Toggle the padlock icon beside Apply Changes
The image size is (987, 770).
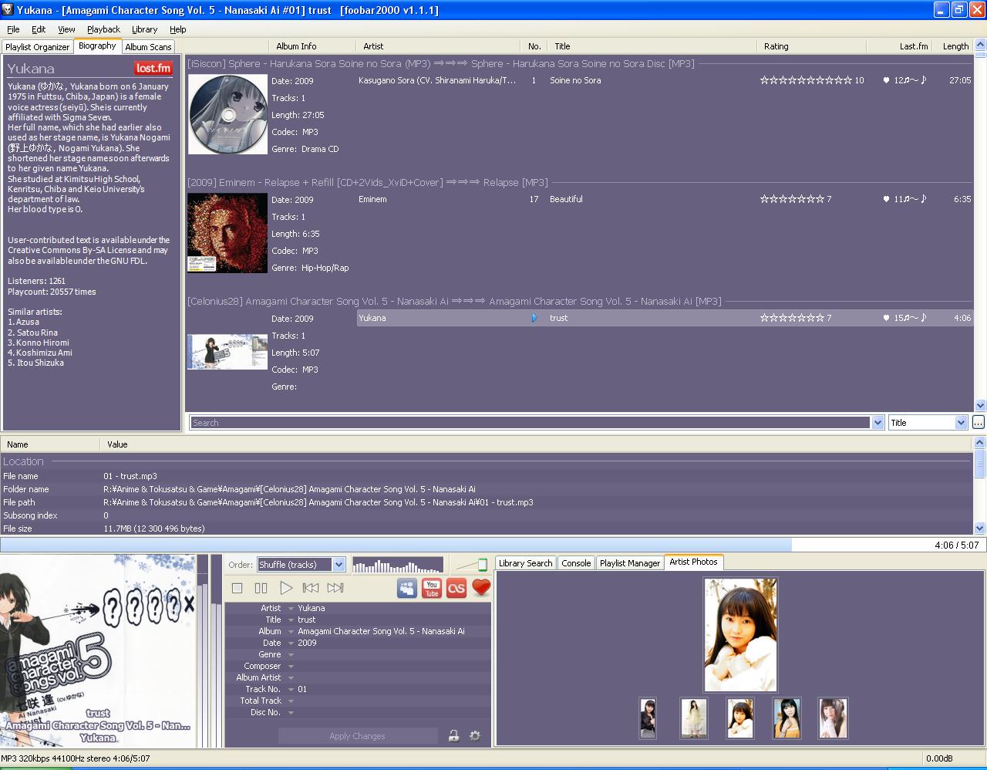(x=453, y=736)
